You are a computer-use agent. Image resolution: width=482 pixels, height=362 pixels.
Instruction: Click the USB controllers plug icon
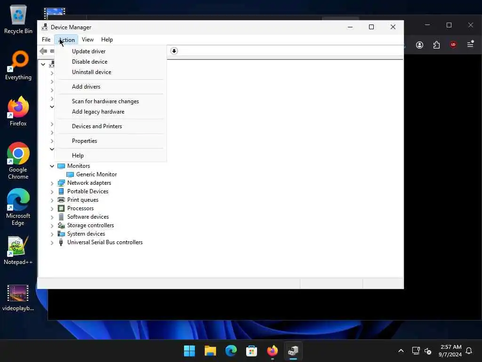[61, 242]
